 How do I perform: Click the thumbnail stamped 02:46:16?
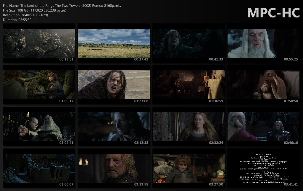[263, 127]
